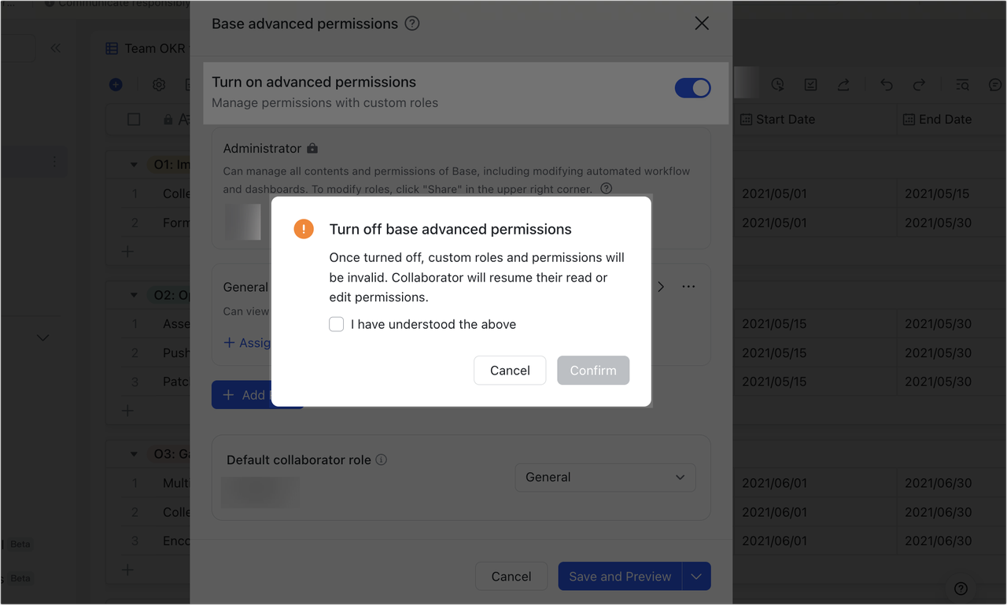
Task: Open comments via the speech bubble icon
Action: coord(995,84)
